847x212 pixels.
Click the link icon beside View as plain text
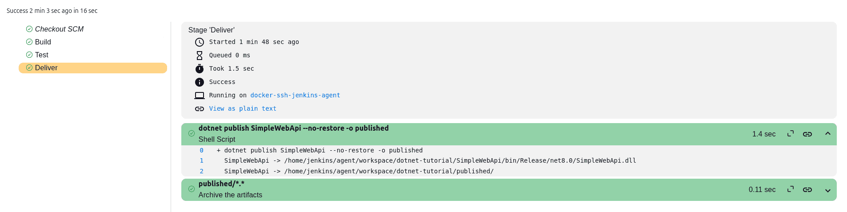200,109
